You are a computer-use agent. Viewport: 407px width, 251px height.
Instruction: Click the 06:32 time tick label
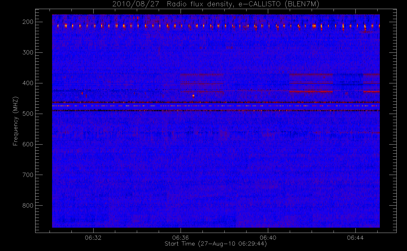tap(93, 238)
